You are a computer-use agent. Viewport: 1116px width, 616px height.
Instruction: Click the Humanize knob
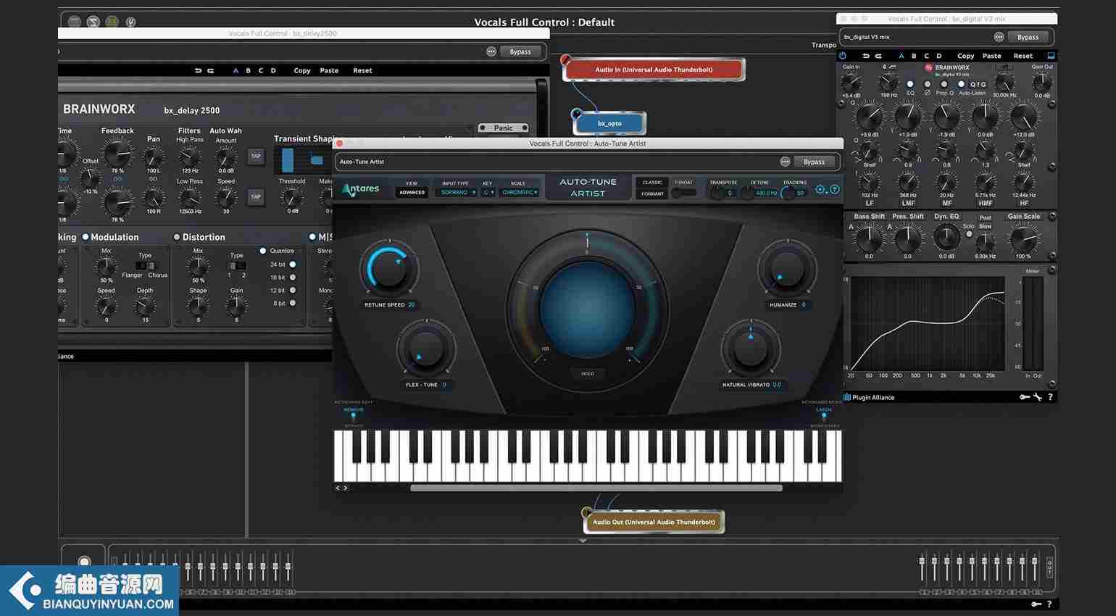pyautogui.click(x=786, y=269)
